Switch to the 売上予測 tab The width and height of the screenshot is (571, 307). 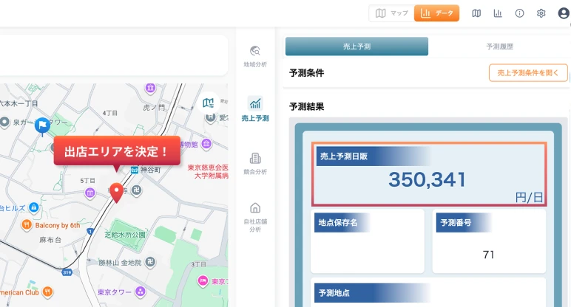pyautogui.click(x=357, y=46)
